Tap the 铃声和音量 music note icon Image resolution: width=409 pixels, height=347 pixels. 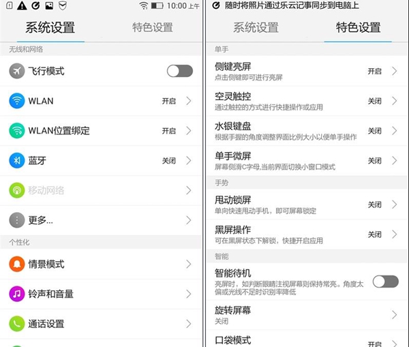tap(17, 294)
